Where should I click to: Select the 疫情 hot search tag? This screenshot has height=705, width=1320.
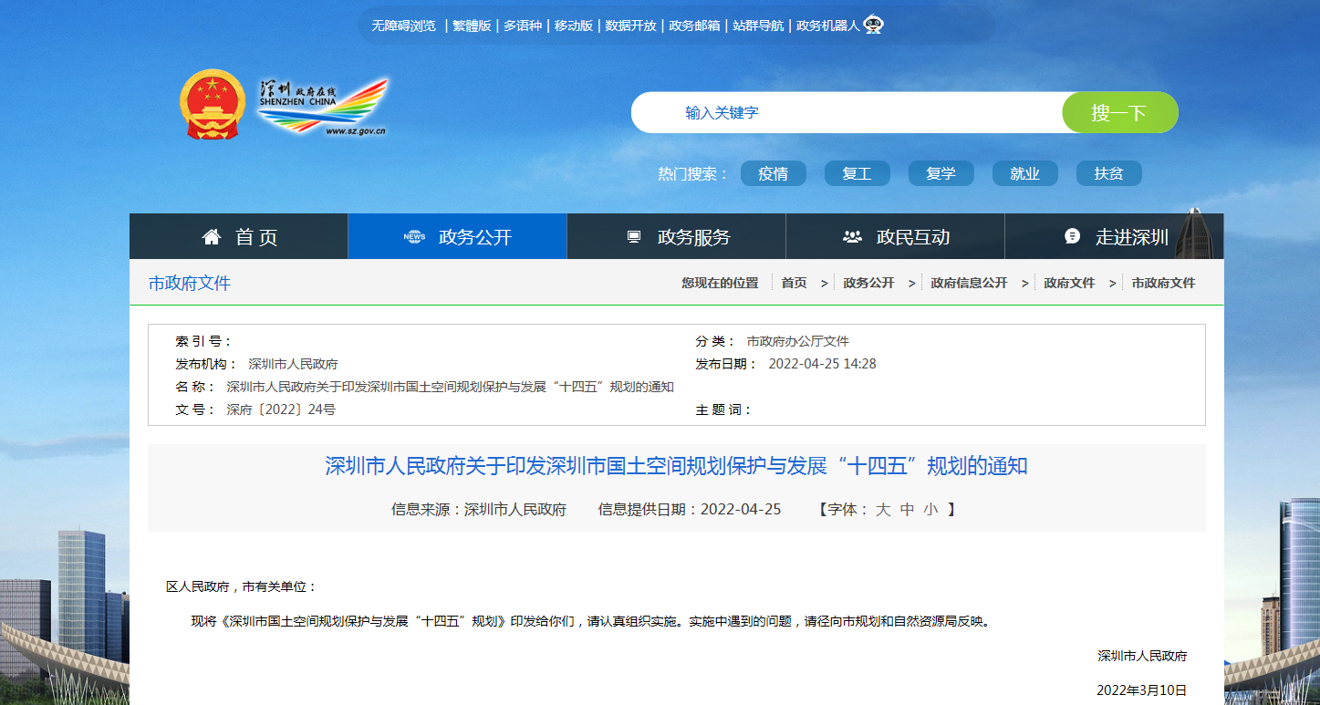pos(773,173)
